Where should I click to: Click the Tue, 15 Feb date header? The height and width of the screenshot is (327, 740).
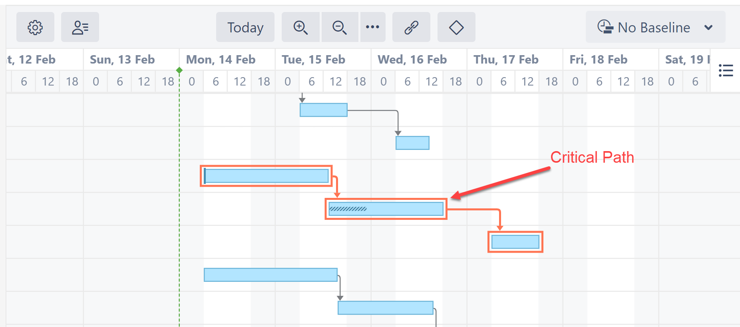(313, 60)
